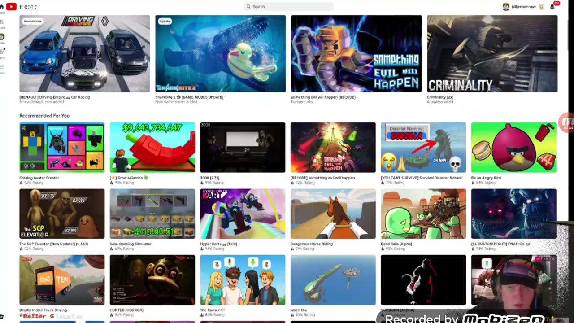Open the Case Opening Simulator thumbnail
This screenshot has height=323, width=574.
(x=152, y=214)
